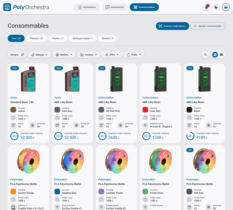Click the PolyOrchestra logo icon
233x210 pixels.
[7, 7]
